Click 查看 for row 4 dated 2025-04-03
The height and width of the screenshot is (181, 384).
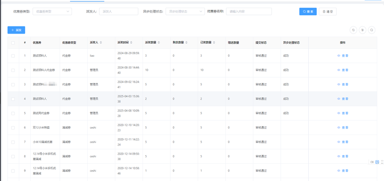pos(343,99)
